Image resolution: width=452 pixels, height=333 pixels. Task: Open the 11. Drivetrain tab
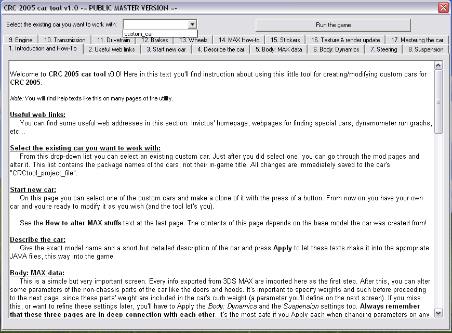click(113, 41)
